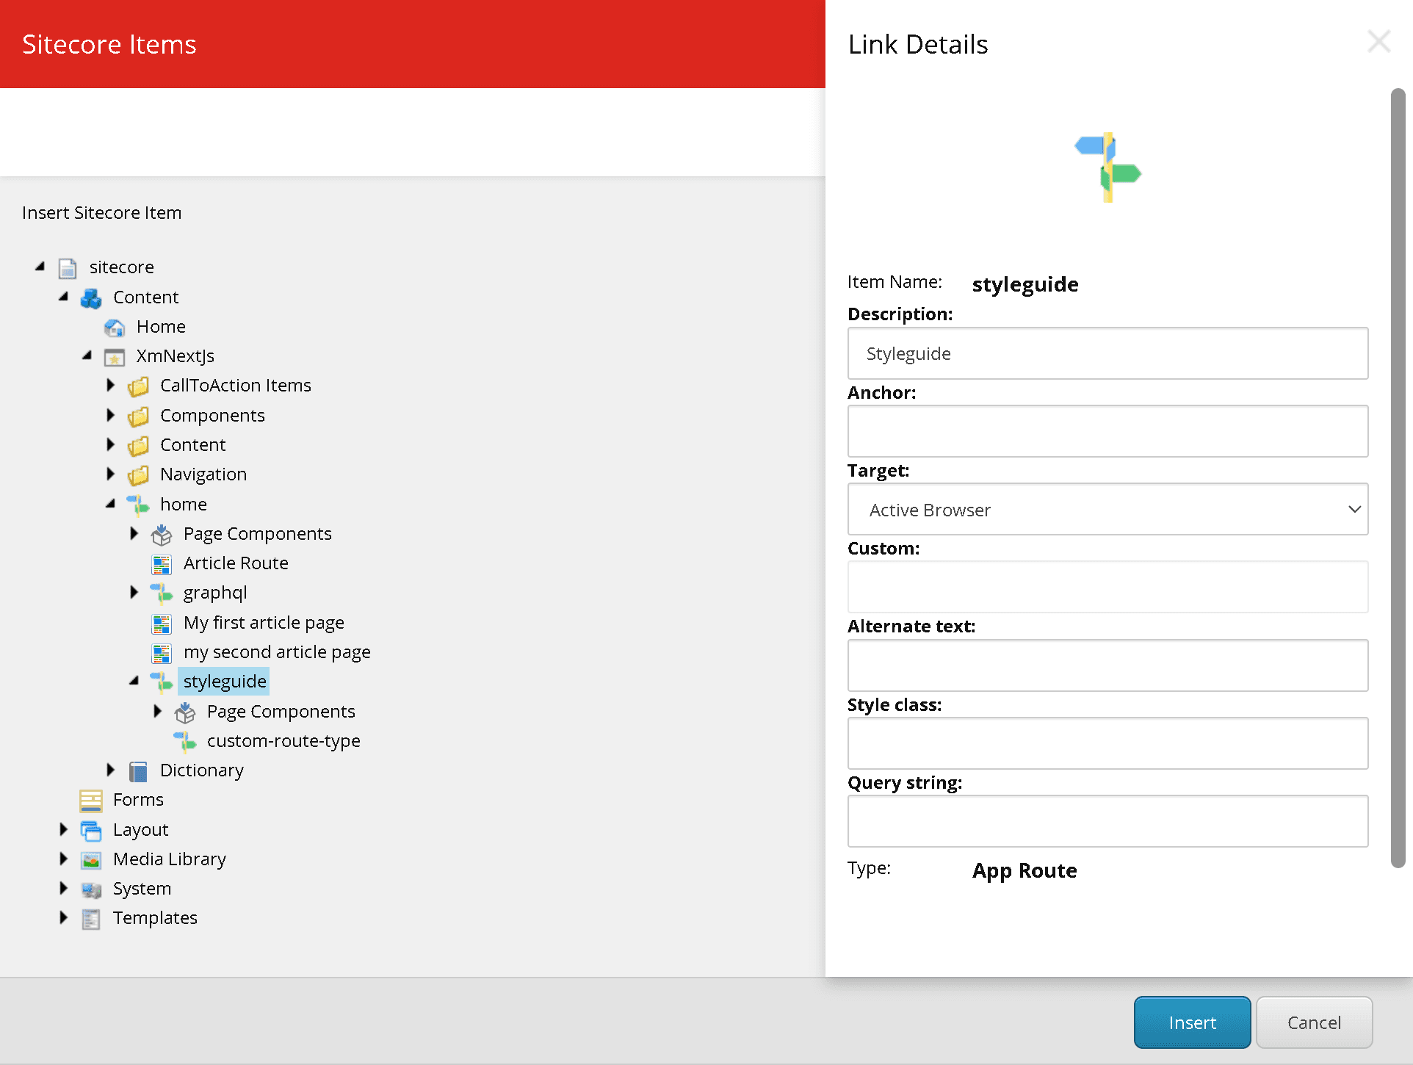Click the Home house icon
Screen dimensions: 1413x1065
[115, 328]
